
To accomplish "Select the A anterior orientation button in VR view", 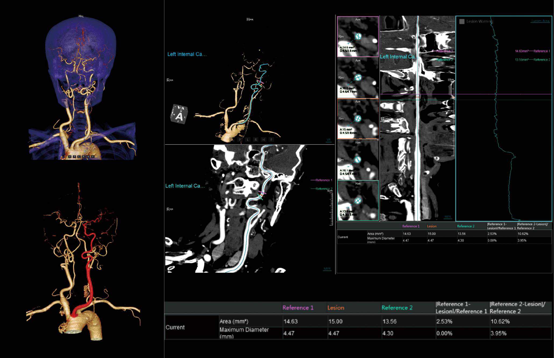I will coord(232,139).
